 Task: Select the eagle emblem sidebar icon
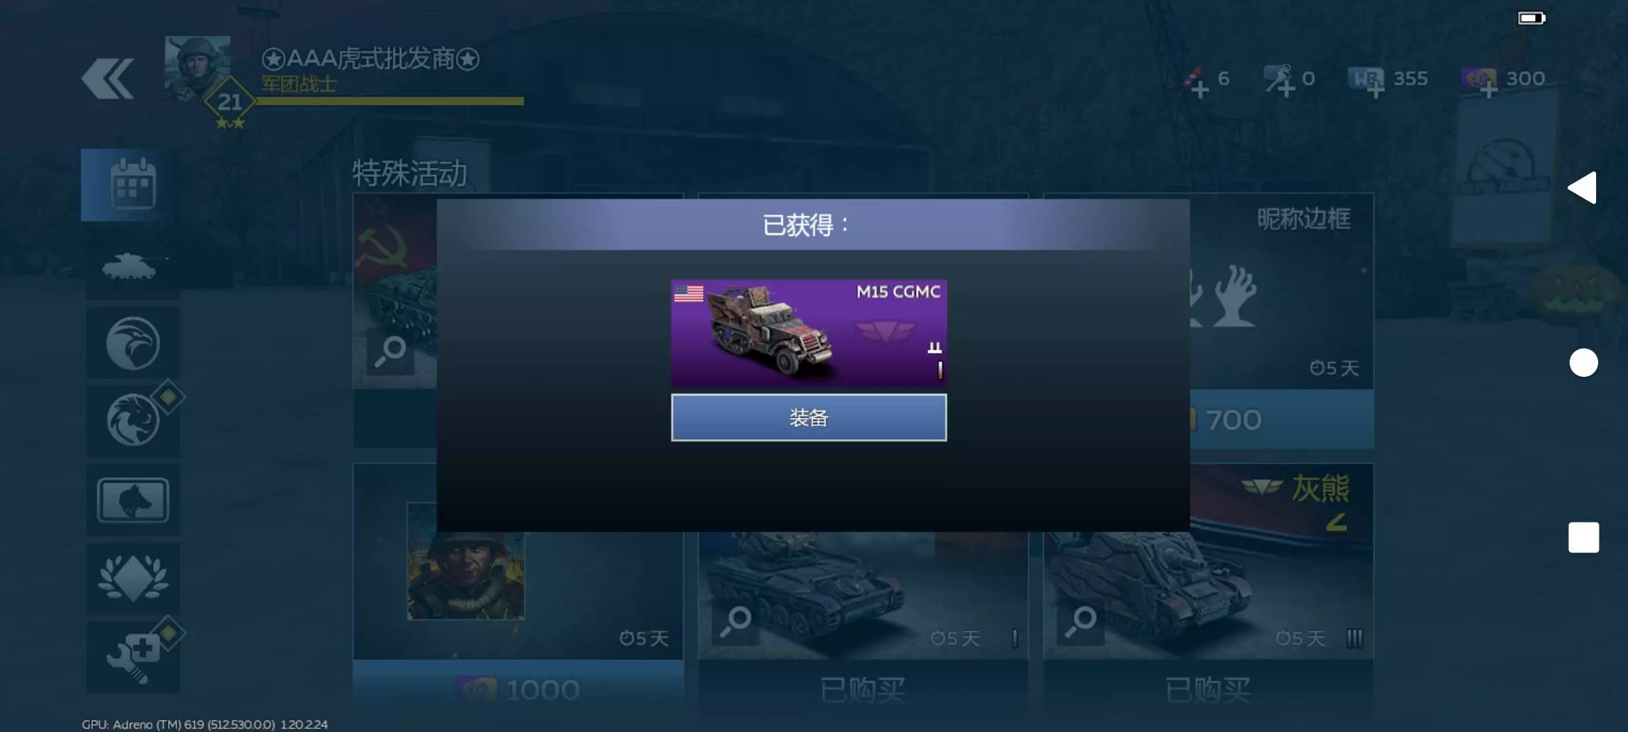(x=132, y=343)
